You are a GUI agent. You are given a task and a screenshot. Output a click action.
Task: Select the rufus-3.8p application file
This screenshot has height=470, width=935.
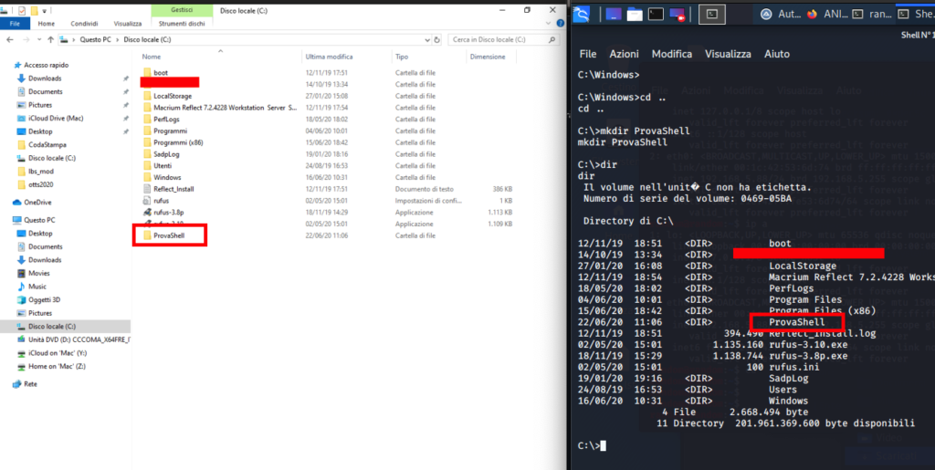point(167,212)
